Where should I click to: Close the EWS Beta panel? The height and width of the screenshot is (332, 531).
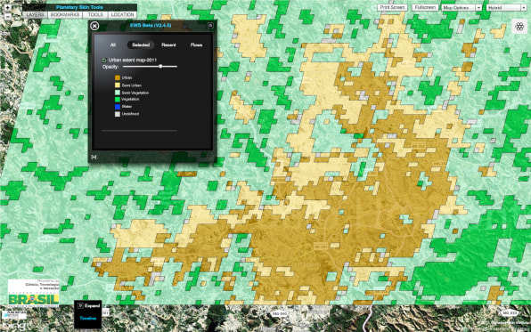[x=94, y=26]
